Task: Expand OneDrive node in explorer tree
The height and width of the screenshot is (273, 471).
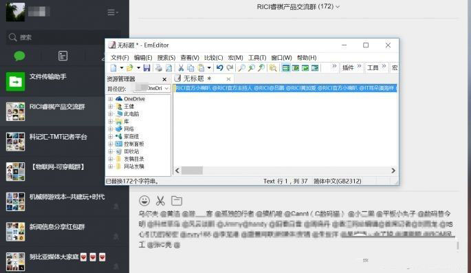Action: tap(110, 99)
